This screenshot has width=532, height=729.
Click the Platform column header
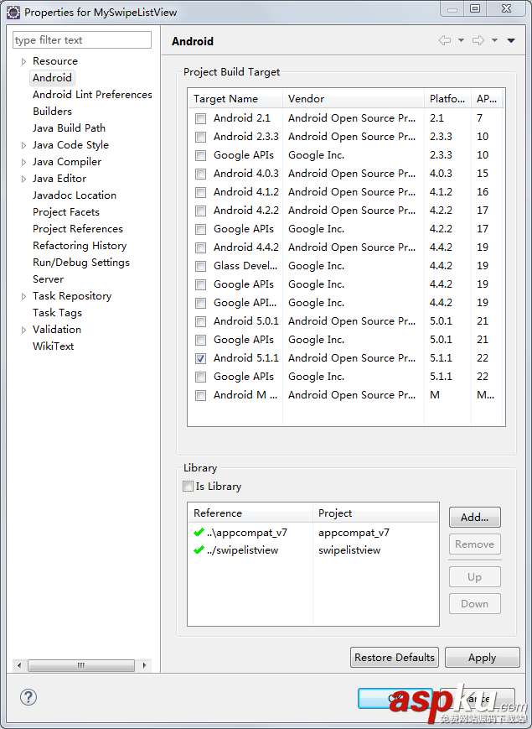coord(447,98)
